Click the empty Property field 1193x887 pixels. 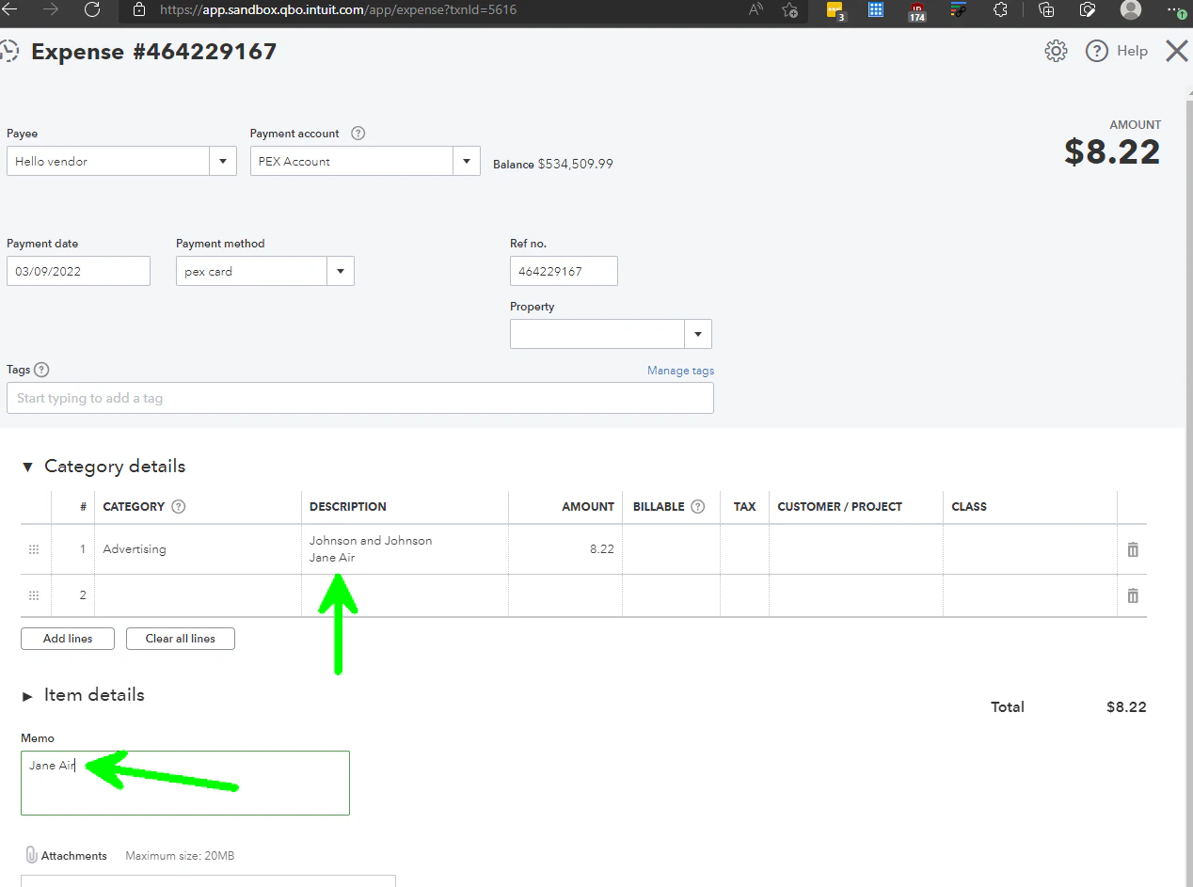[597, 334]
